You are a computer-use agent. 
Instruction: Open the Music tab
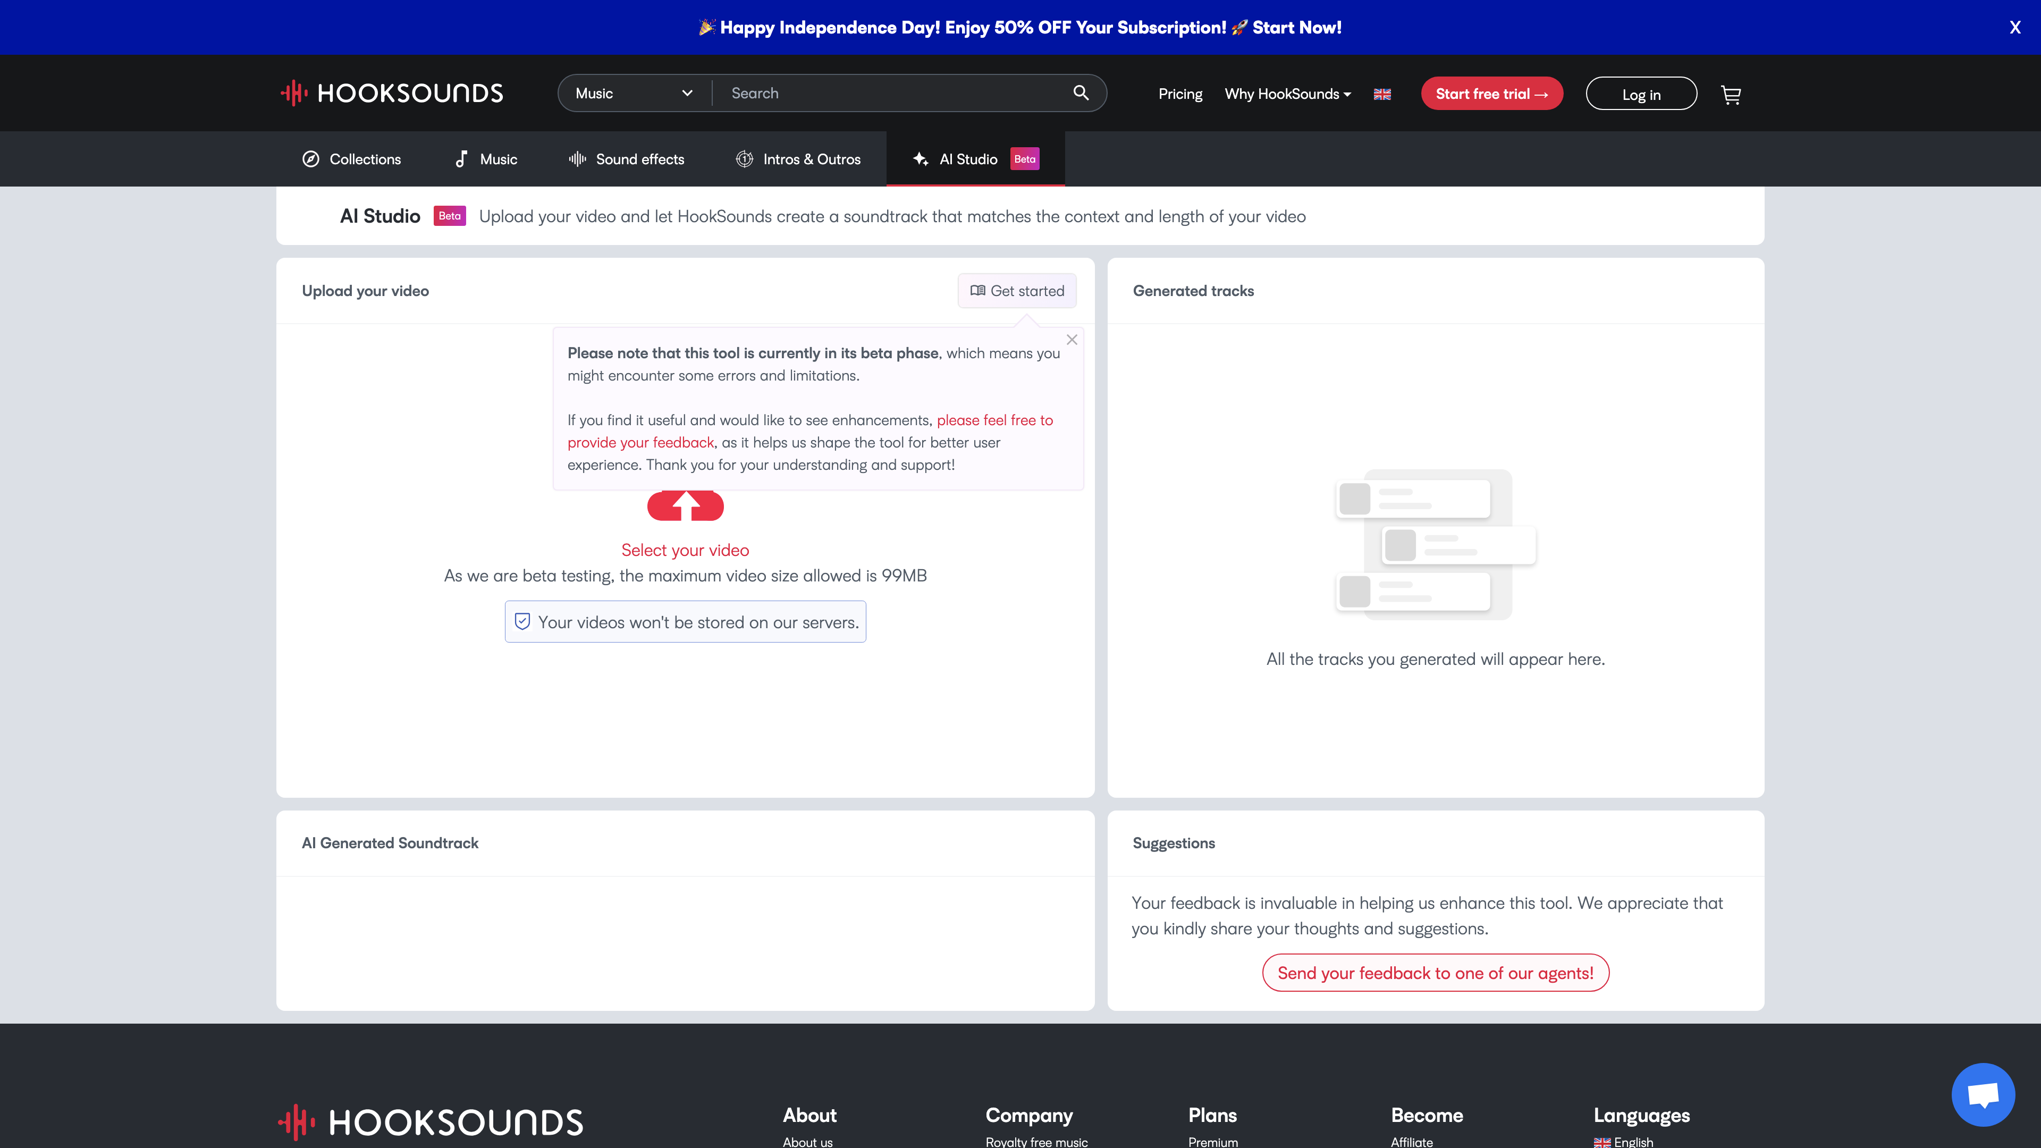pos(486,159)
